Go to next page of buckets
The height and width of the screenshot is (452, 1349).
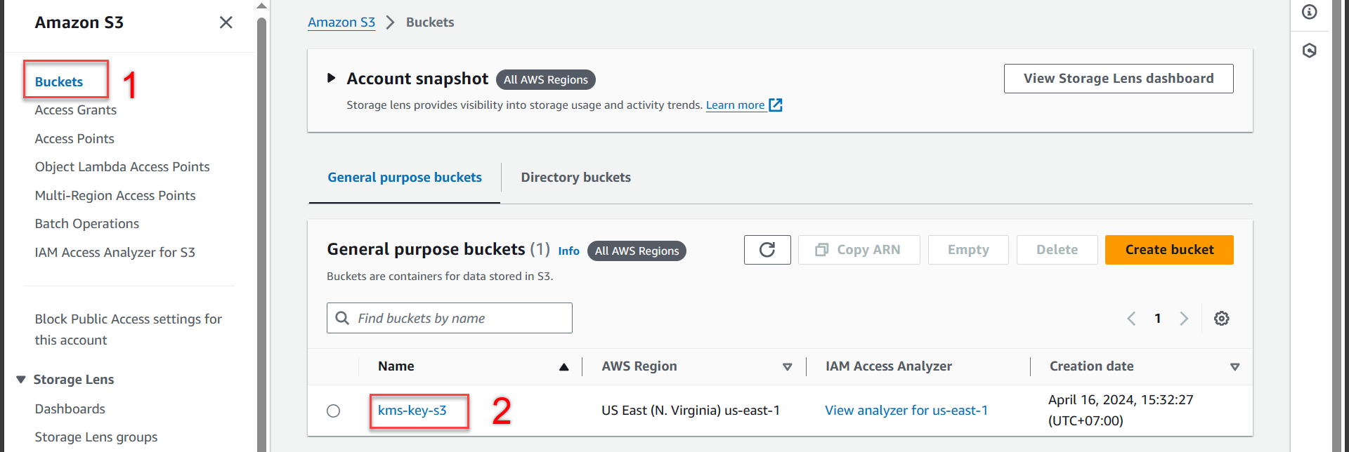pos(1184,319)
